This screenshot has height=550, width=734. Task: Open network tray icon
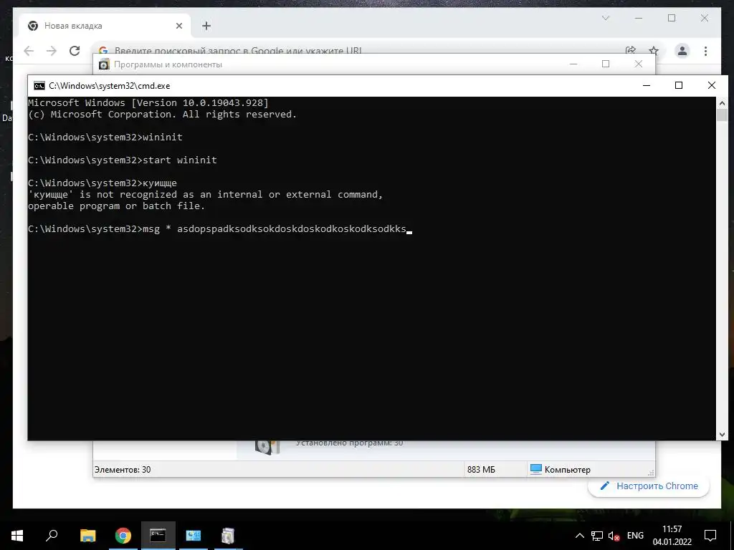(x=597, y=536)
